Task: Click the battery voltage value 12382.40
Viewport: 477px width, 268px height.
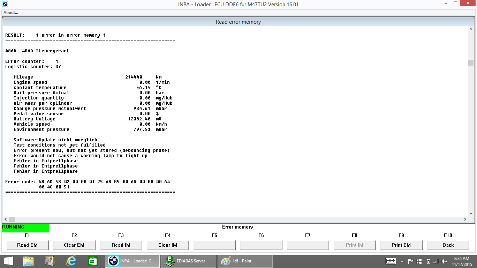Action: coord(139,119)
